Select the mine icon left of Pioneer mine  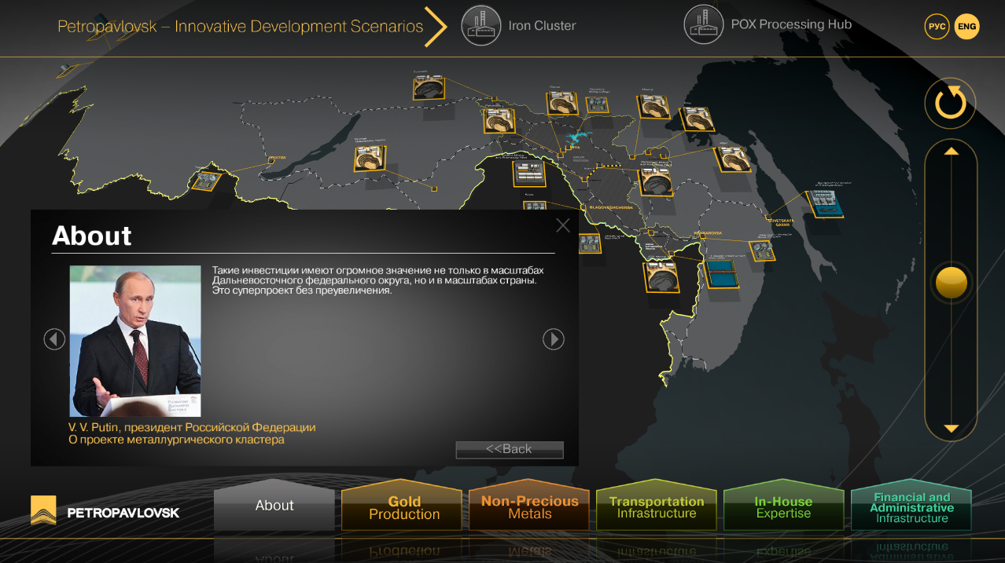(499, 121)
